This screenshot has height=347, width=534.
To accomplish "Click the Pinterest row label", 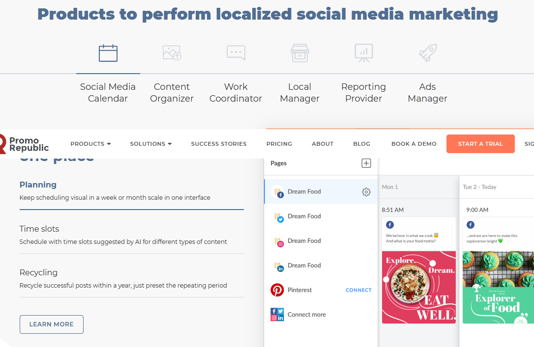I will 299,290.
